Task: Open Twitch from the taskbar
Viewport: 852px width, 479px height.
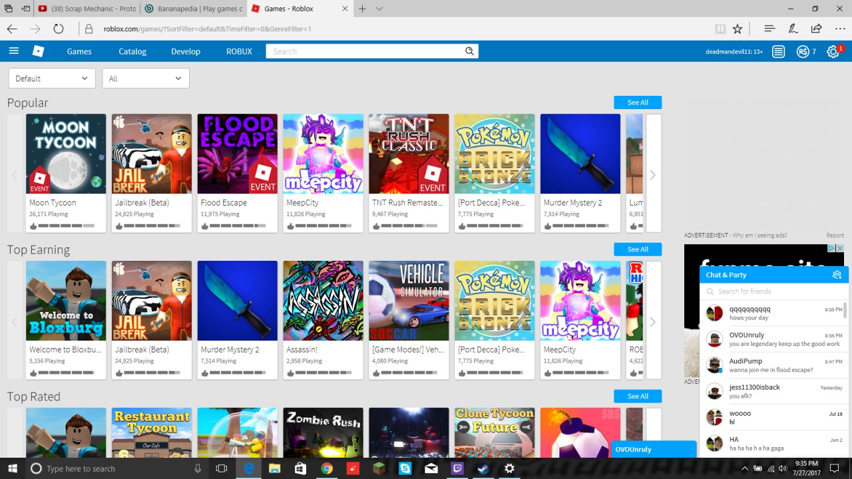Action: click(457, 468)
